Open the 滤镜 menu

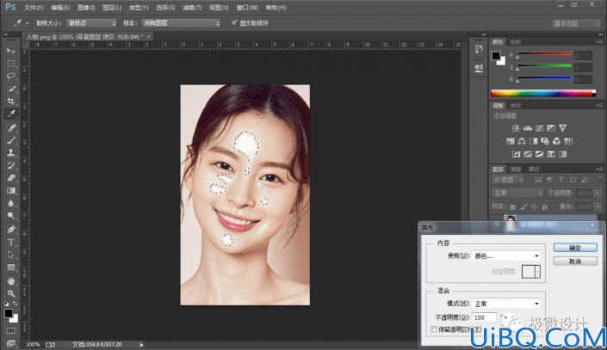[192, 8]
